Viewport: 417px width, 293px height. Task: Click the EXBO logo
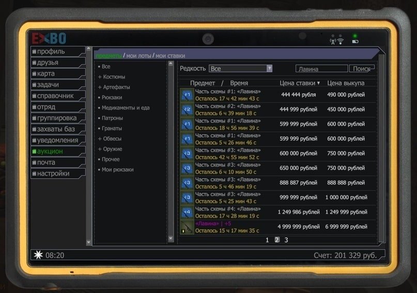[49, 38]
